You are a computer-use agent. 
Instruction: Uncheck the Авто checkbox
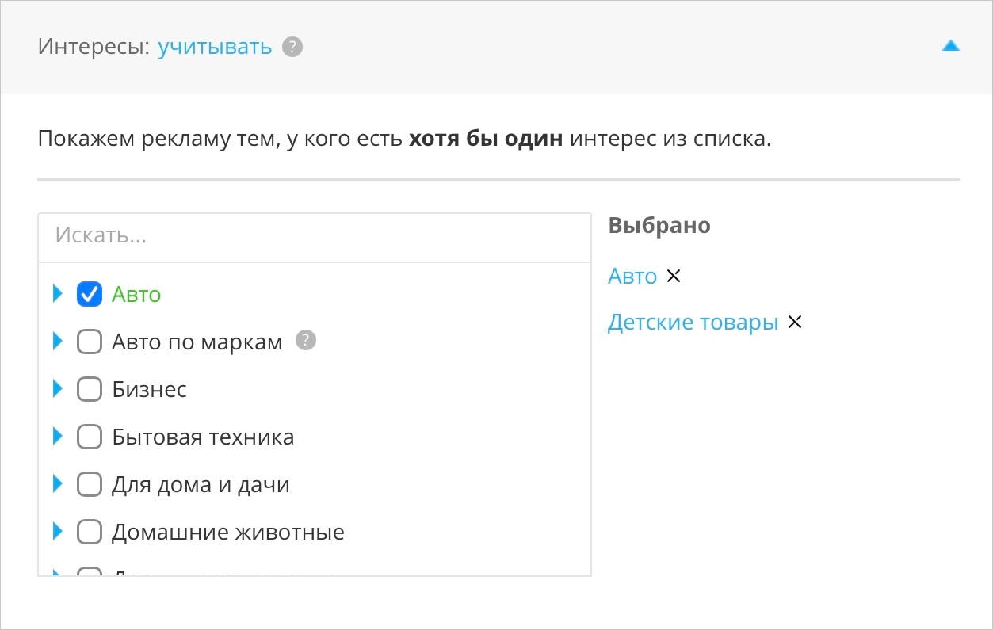(90, 294)
